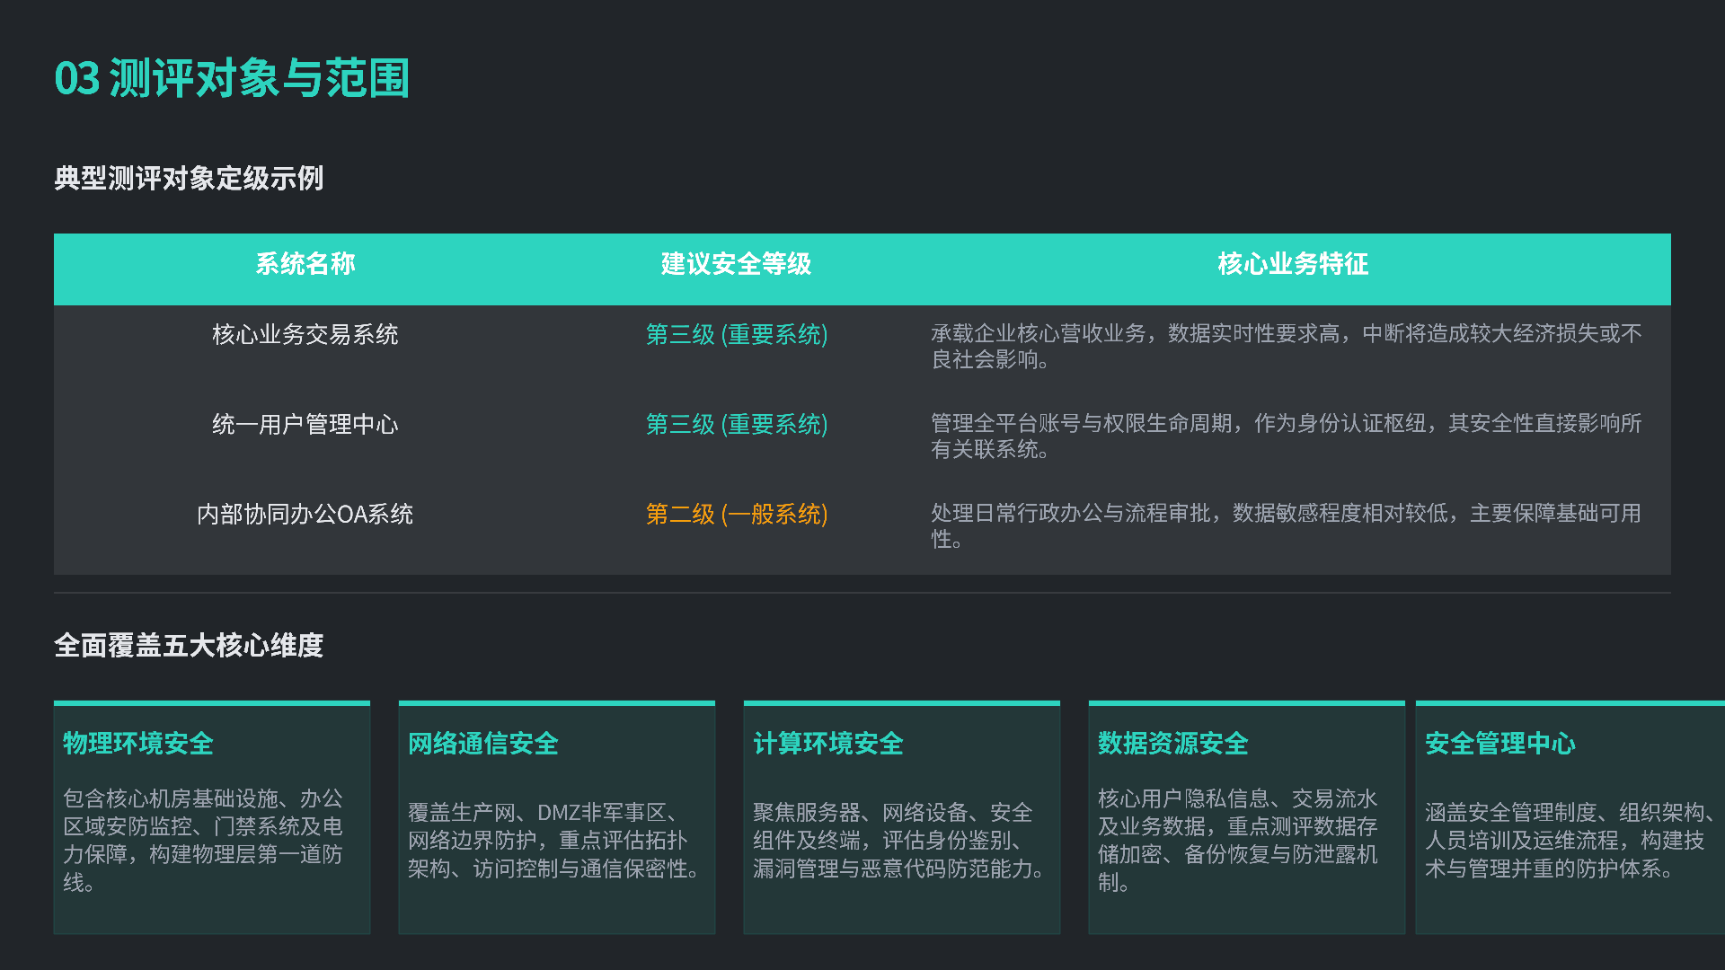This screenshot has width=1725, height=970.
Task: Select body text starting 核心用户隐私信息
Action: point(1238,841)
